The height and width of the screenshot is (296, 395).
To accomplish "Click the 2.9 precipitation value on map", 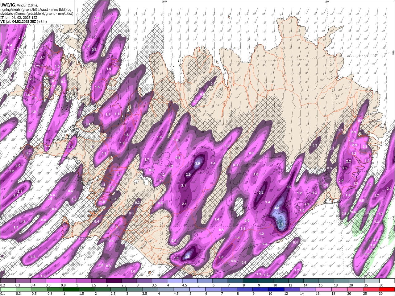I will pyautogui.click(x=188, y=175).
